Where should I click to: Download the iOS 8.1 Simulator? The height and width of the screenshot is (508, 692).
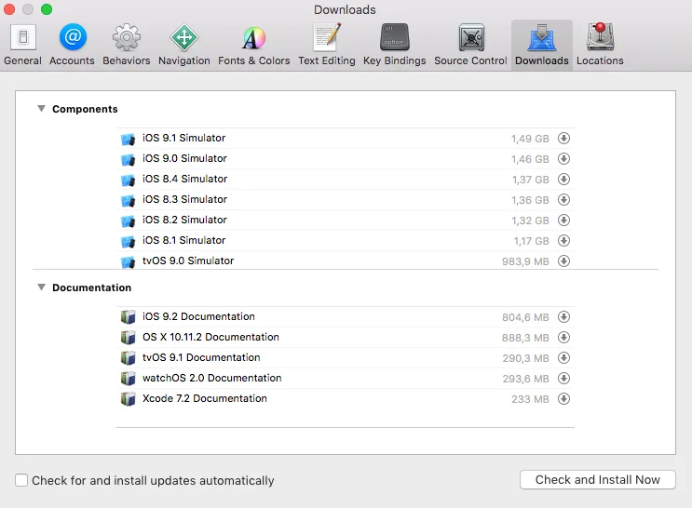click(x=563, y=240)
